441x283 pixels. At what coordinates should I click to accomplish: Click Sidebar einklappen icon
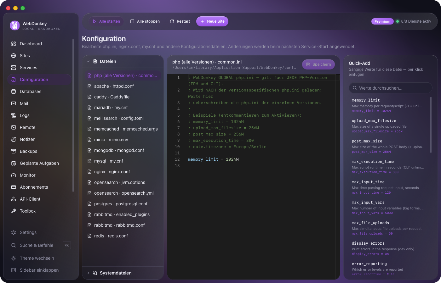14,270
